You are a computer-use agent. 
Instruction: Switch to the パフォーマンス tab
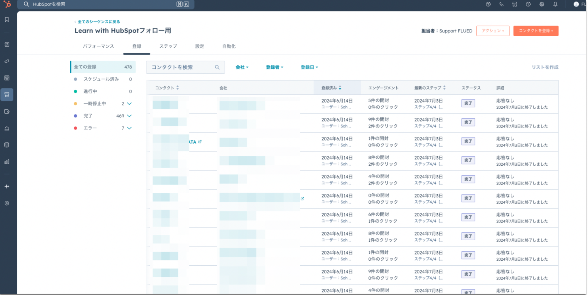click(x=98, y=46)
